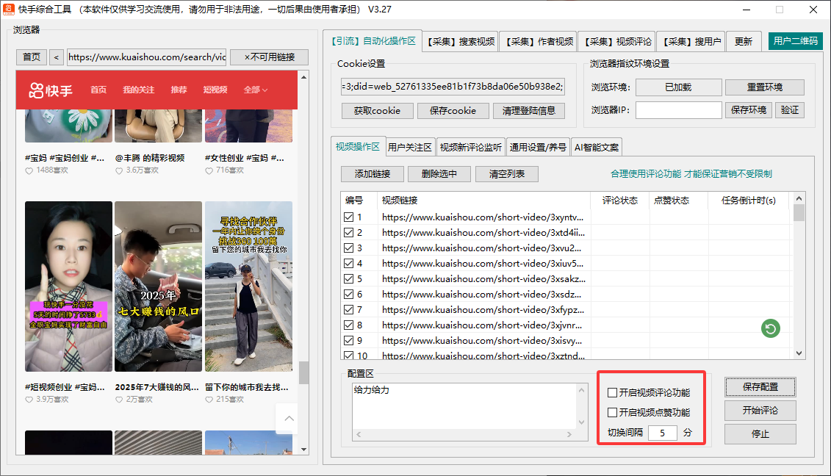This screenshot has height=476, width=831.
Task: Click the heart icon under 1488喜欢 video
Action: click(x=29, y=170)
